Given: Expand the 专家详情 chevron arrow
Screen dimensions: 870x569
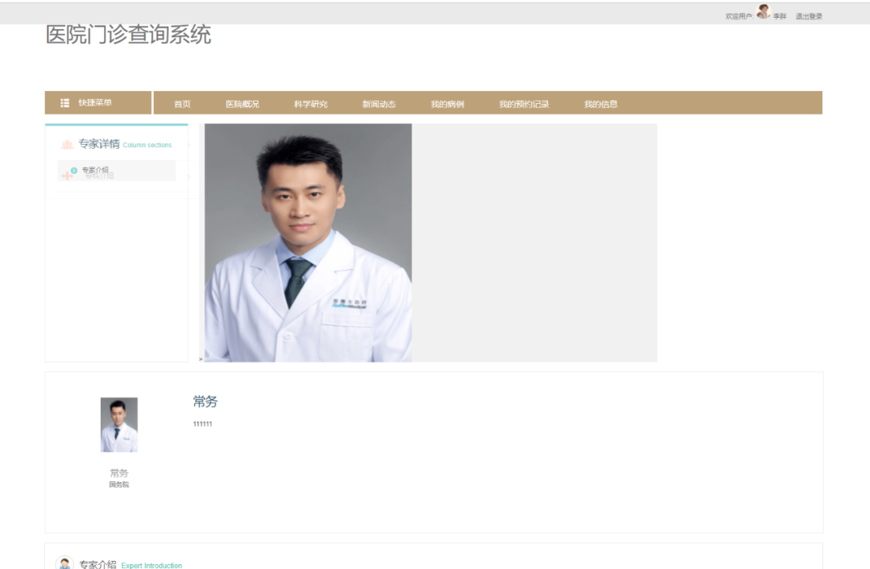Looking at the screenshot, I should coord(189,146).
